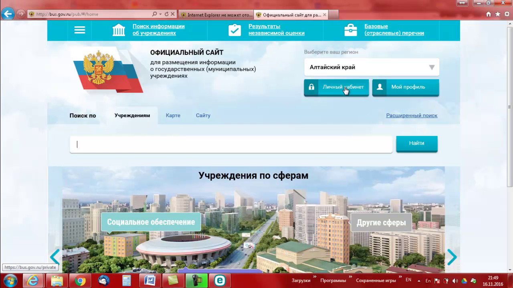Switch to 'Официальный сайт для ра...' tab

(291, 15)
